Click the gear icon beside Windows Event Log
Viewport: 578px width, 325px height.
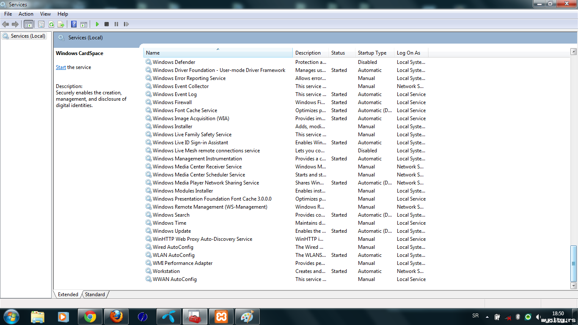coord(149,94)
